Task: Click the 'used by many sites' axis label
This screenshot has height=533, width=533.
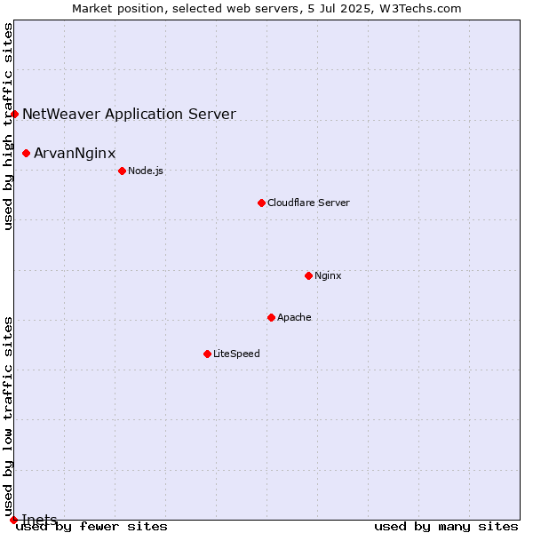Action: [x=446, y=527]
